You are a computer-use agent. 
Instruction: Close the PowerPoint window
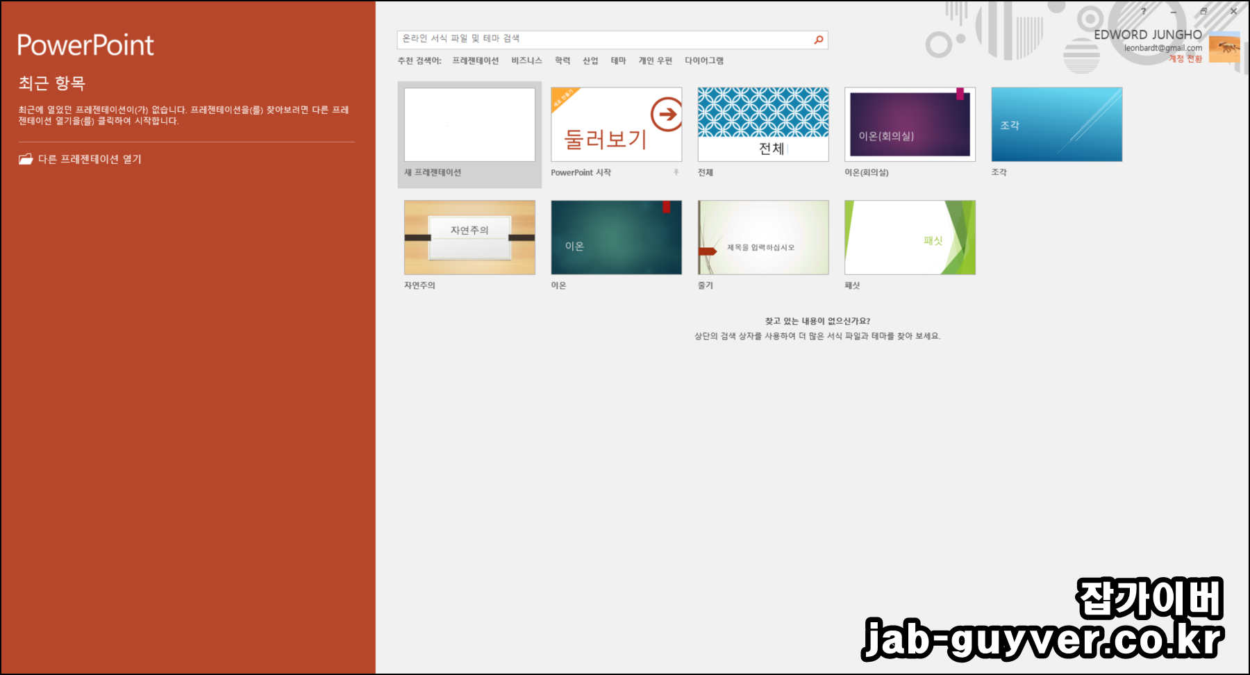(x=1234, y=11)
